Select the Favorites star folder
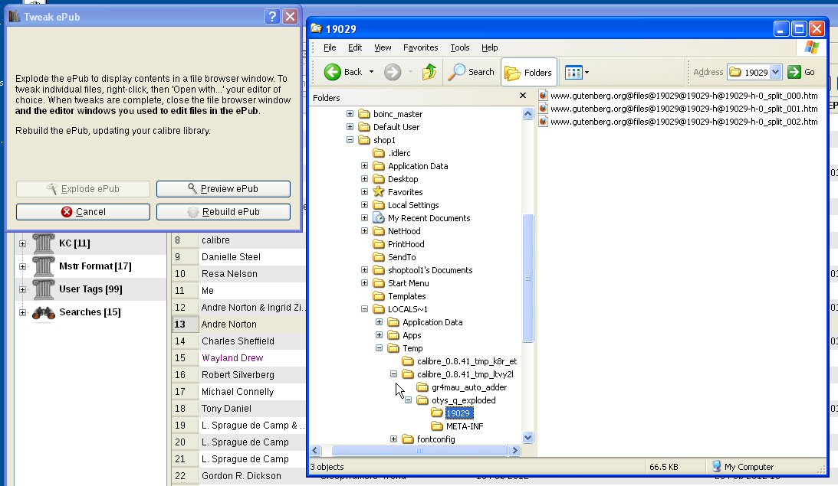This screenshot has width=838, height=486. pos(398,192)
